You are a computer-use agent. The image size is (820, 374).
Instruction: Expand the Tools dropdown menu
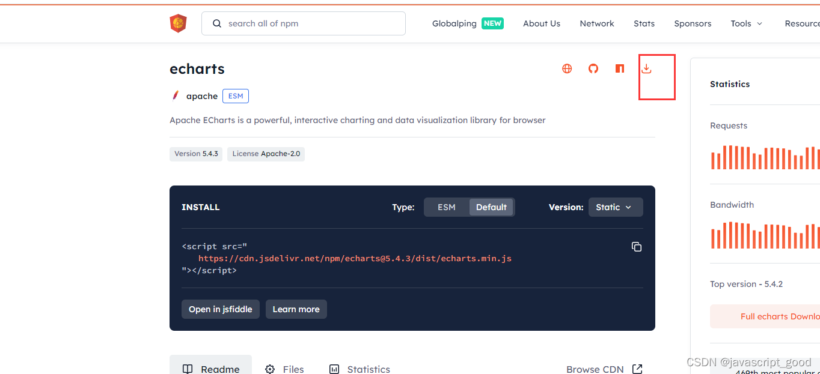747,23
